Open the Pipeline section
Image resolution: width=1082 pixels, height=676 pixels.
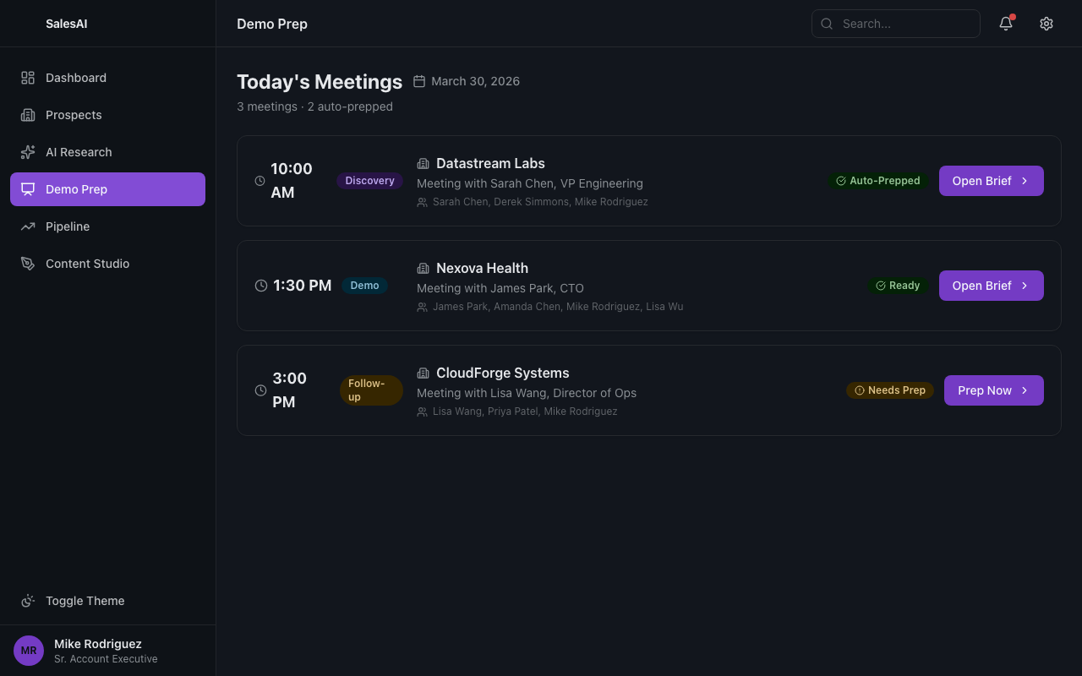68,226
